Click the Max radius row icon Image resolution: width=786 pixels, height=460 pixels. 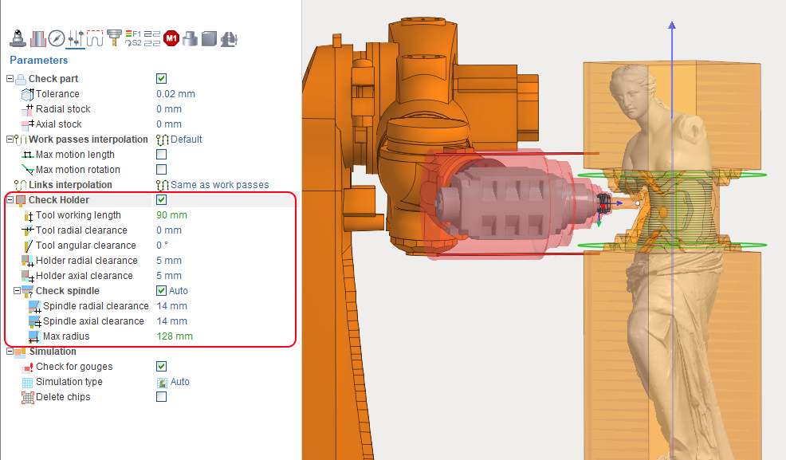pos(34,336)
